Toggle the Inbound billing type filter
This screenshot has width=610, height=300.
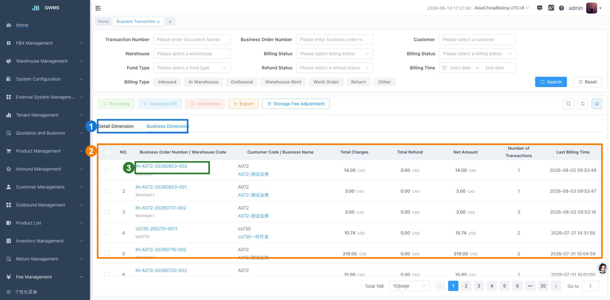tap(167, 82)
